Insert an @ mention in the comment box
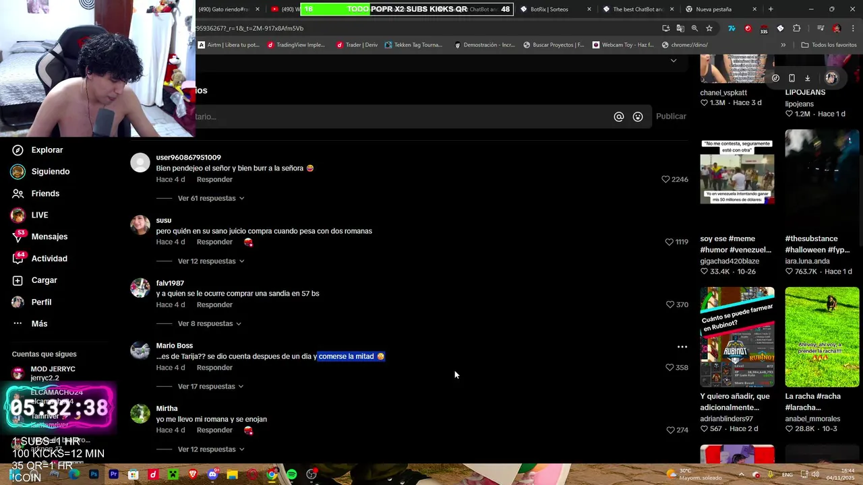Screen dimensions: 863x485 point(619,117)
